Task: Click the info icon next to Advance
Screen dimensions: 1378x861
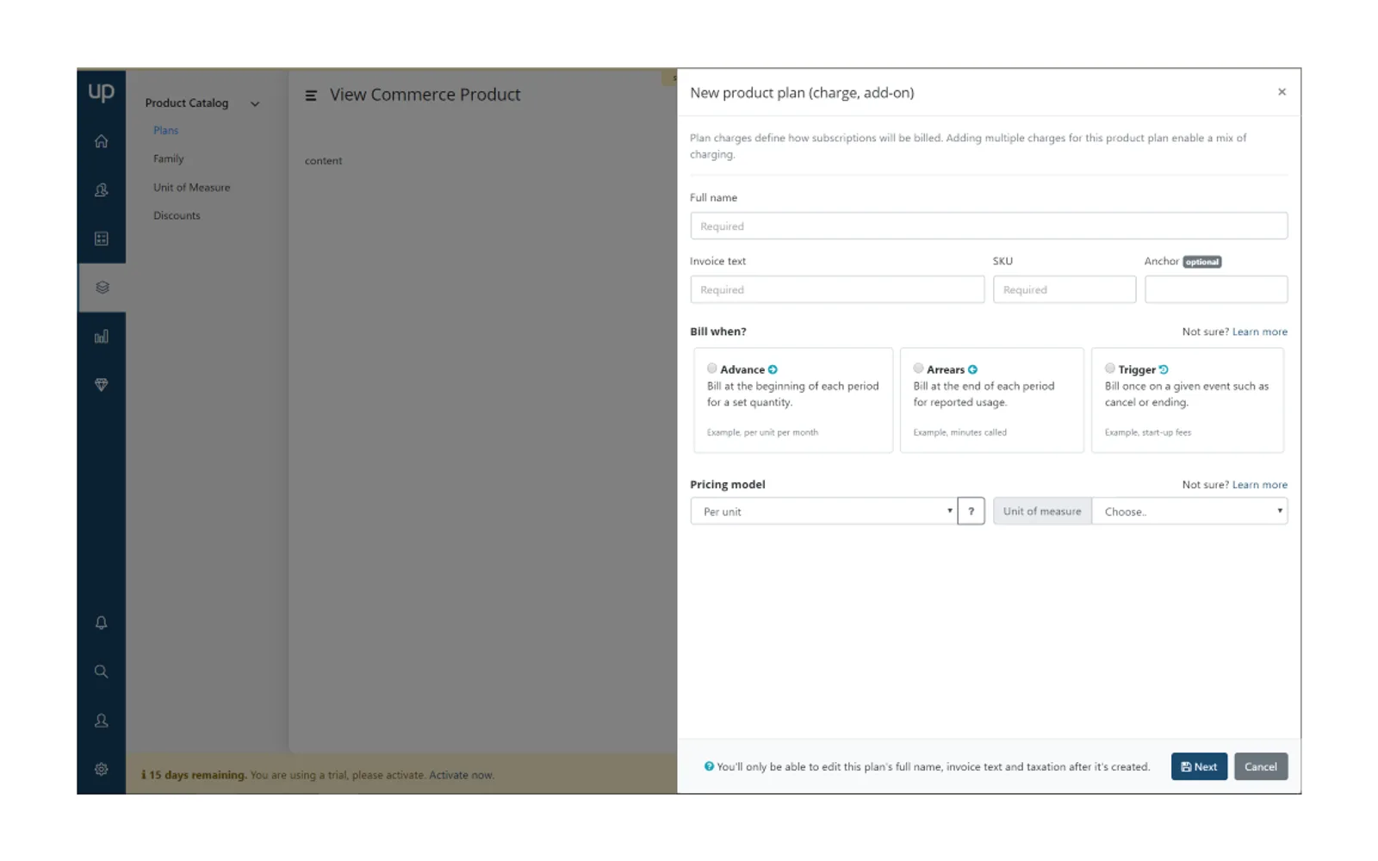Action: (x=773, y=369)
